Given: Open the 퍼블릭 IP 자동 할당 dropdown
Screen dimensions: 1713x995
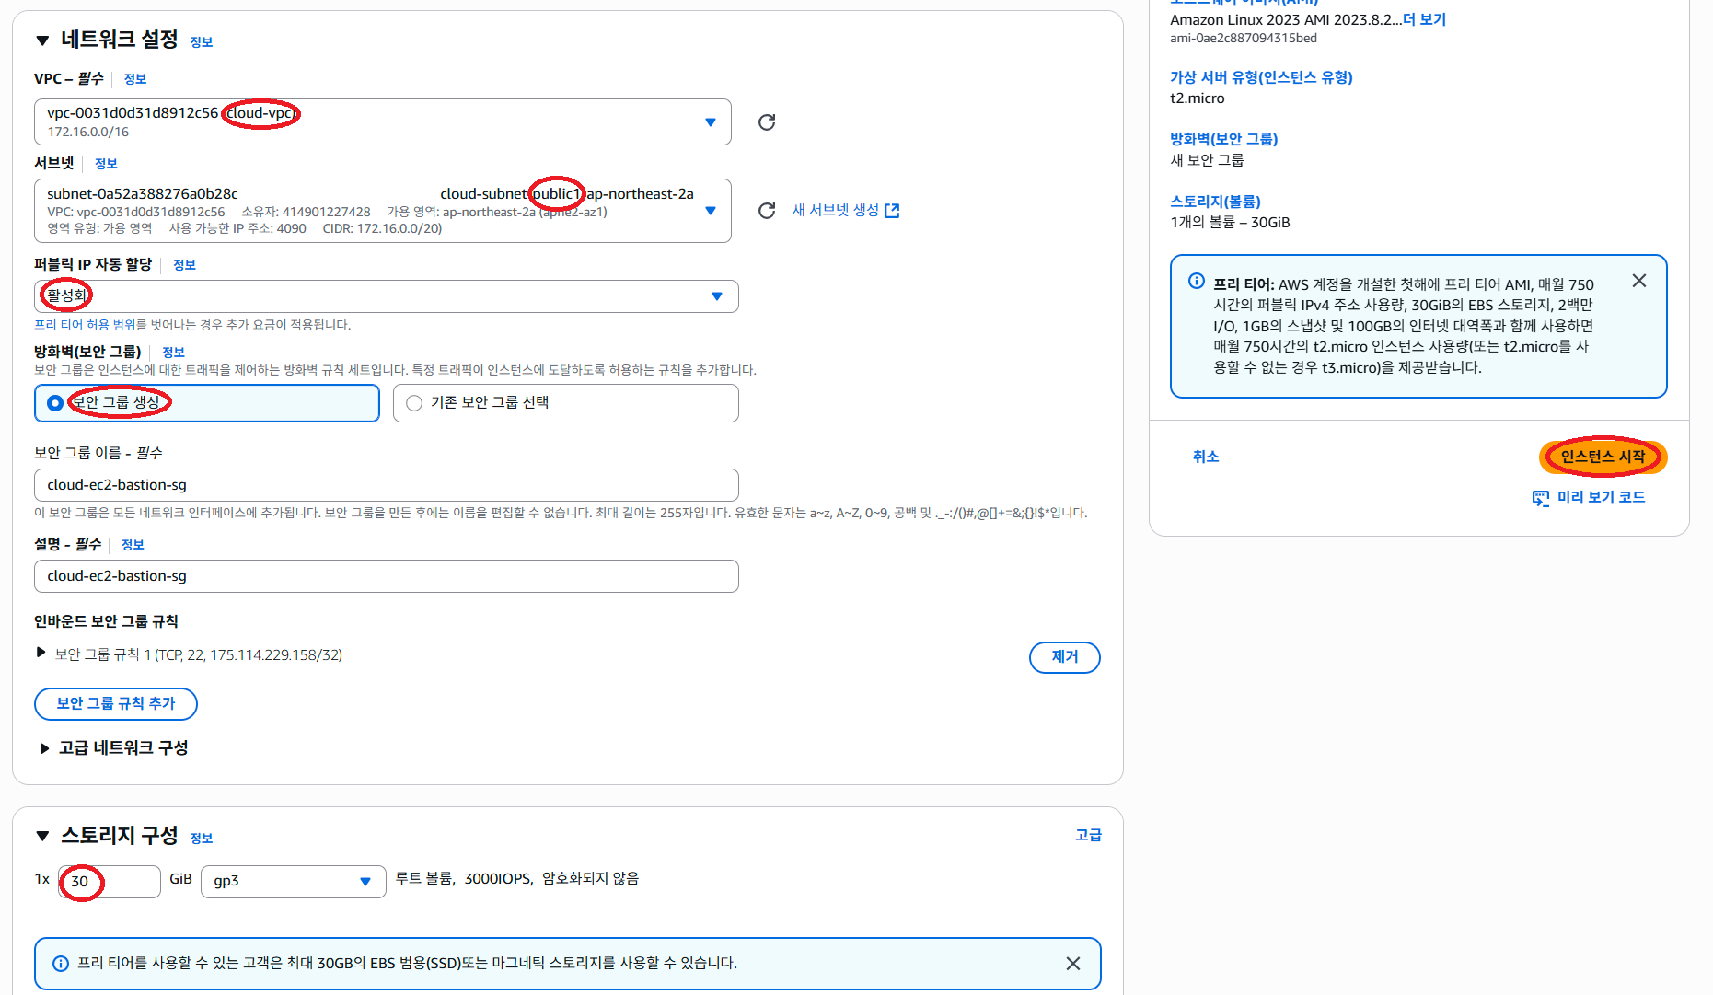Looking at the screenshot, I should pyautogui.click(x=716, y=296).
